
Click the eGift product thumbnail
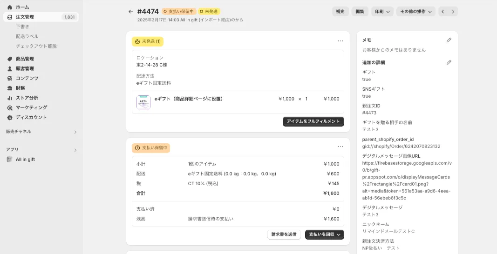pos(143,102)
